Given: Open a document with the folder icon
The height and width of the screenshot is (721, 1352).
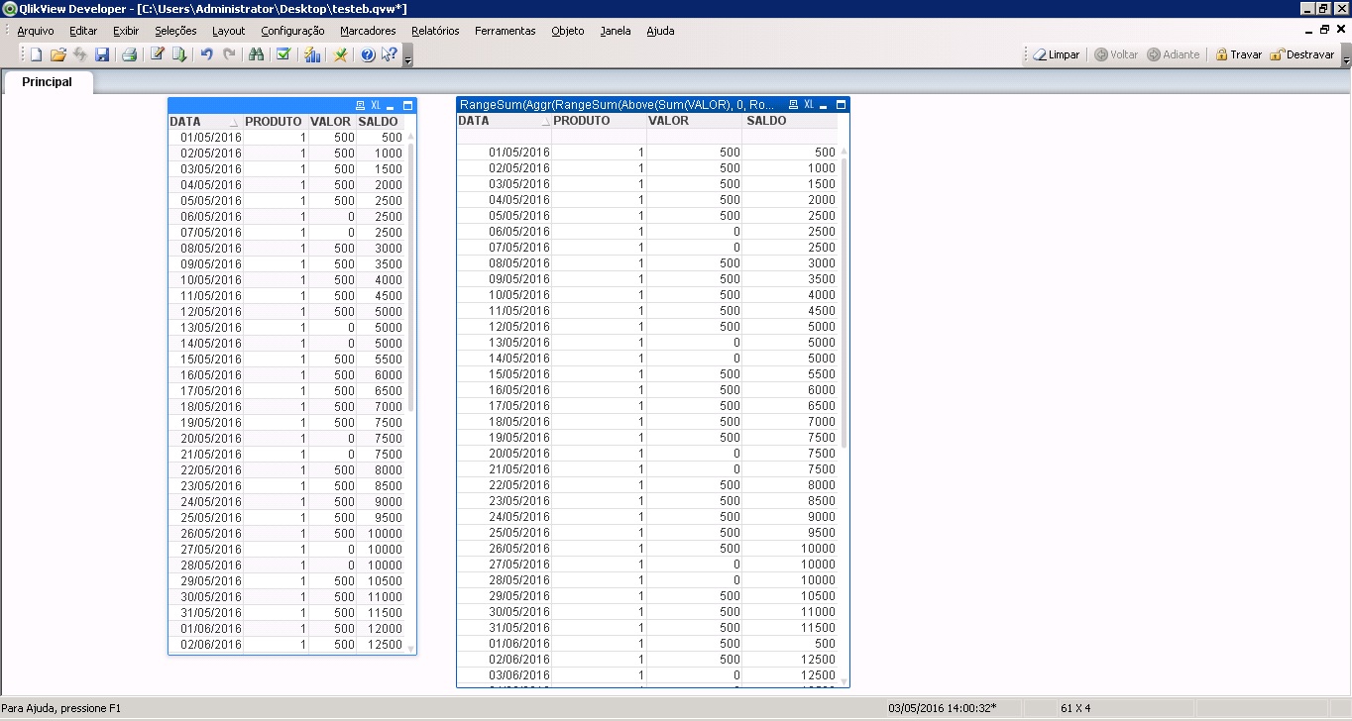Looking at the screenshot, I should (58, 54).
